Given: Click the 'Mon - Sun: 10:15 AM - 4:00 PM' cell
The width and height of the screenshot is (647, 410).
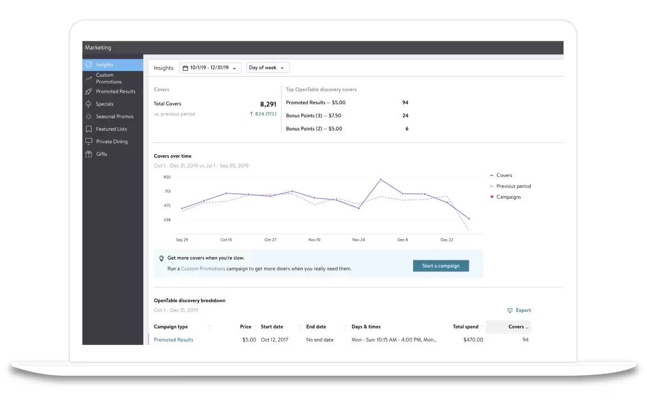Looking at the screenshot, I should pos(394,340).
